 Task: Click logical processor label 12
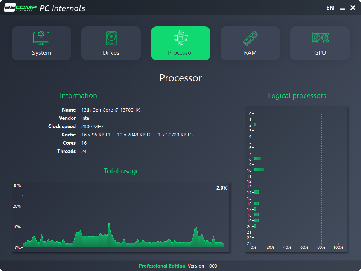pos(249,181)
